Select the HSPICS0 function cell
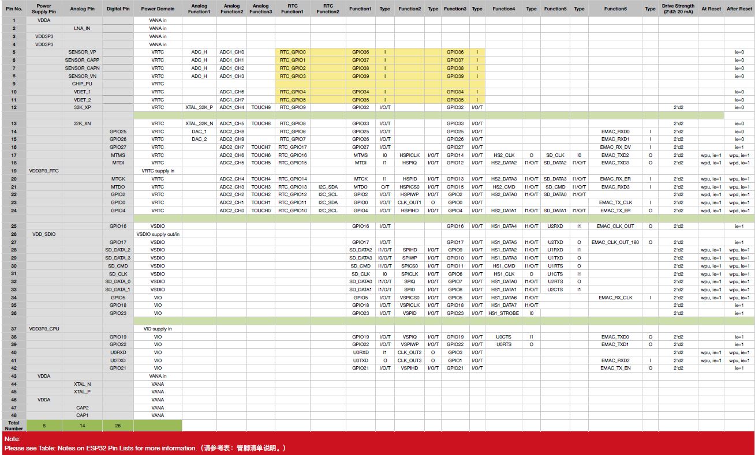 pos(409,187)
